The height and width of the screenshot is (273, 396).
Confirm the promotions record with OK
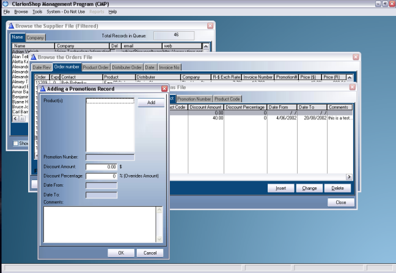point(120,252)
